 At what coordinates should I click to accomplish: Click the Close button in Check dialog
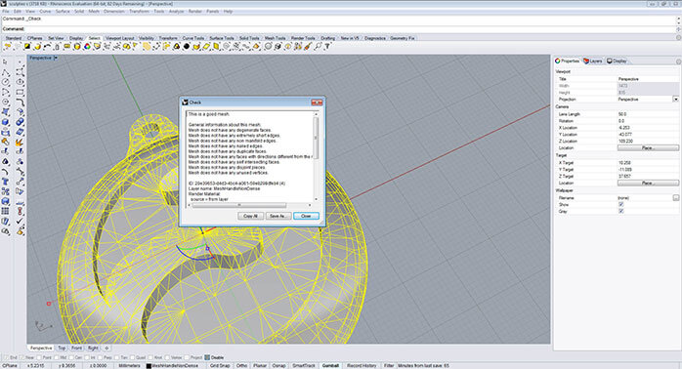coord(306,216)
